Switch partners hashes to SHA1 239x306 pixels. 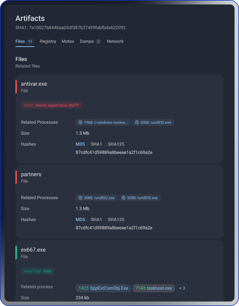[96, 219]
